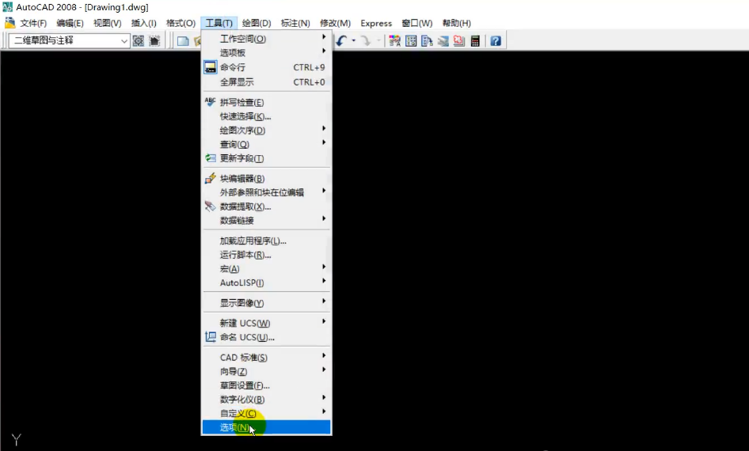The image size is (749, 451).
Task: Open the 编辑(E) menu
Action: tap(70, 23)
